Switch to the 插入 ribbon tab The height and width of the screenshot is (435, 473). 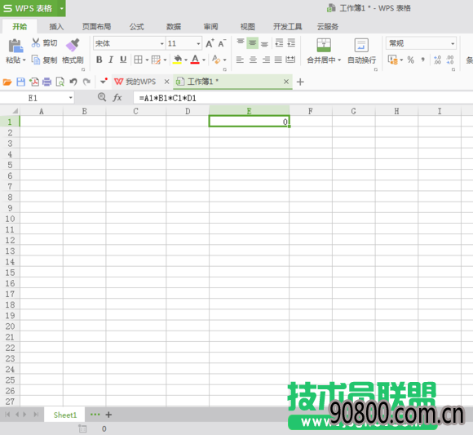pyautogui.click(x=56, y=27)
